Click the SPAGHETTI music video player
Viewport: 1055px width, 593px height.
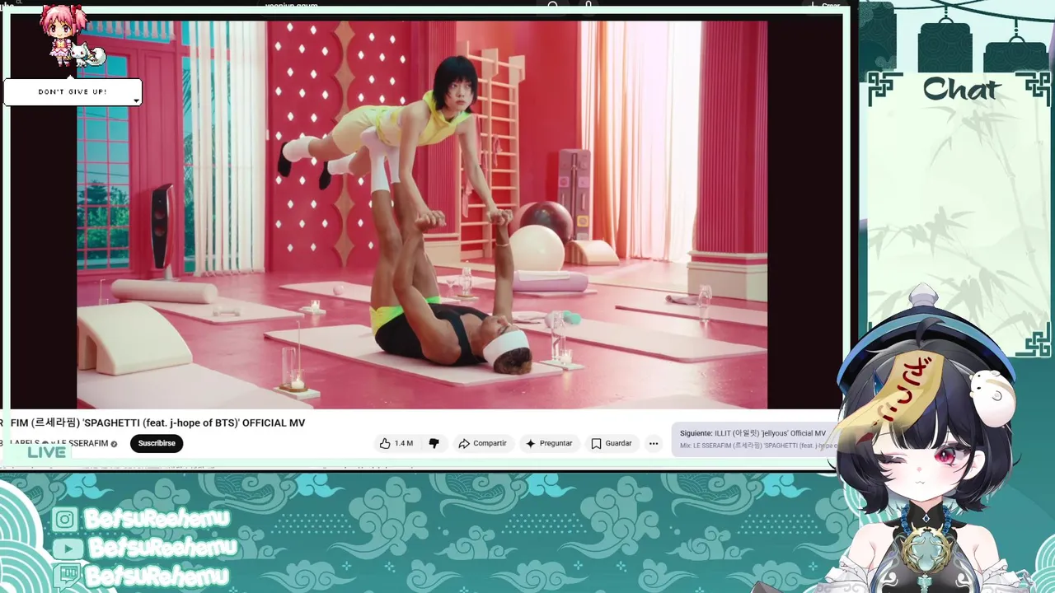point(422,215)
